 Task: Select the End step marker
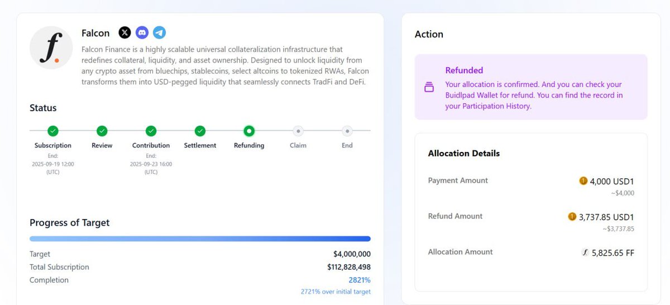tap(347, 131)
